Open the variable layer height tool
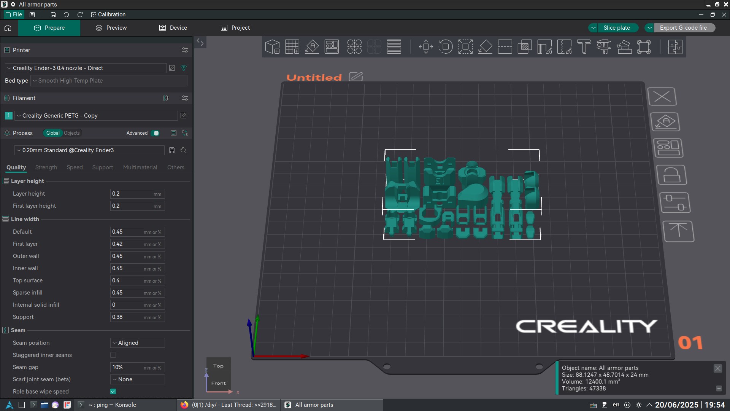 click(394, 47)
